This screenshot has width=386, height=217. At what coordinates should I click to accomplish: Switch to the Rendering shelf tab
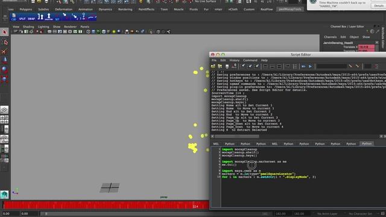click(x=125, y=10)
